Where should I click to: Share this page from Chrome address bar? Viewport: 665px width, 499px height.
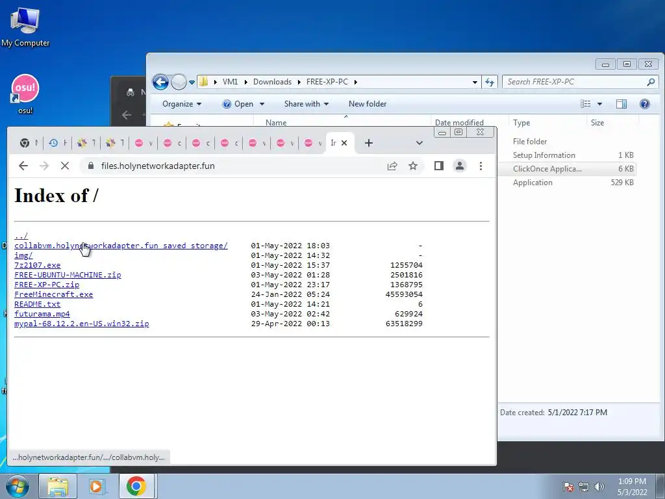[x=392, y=166]
